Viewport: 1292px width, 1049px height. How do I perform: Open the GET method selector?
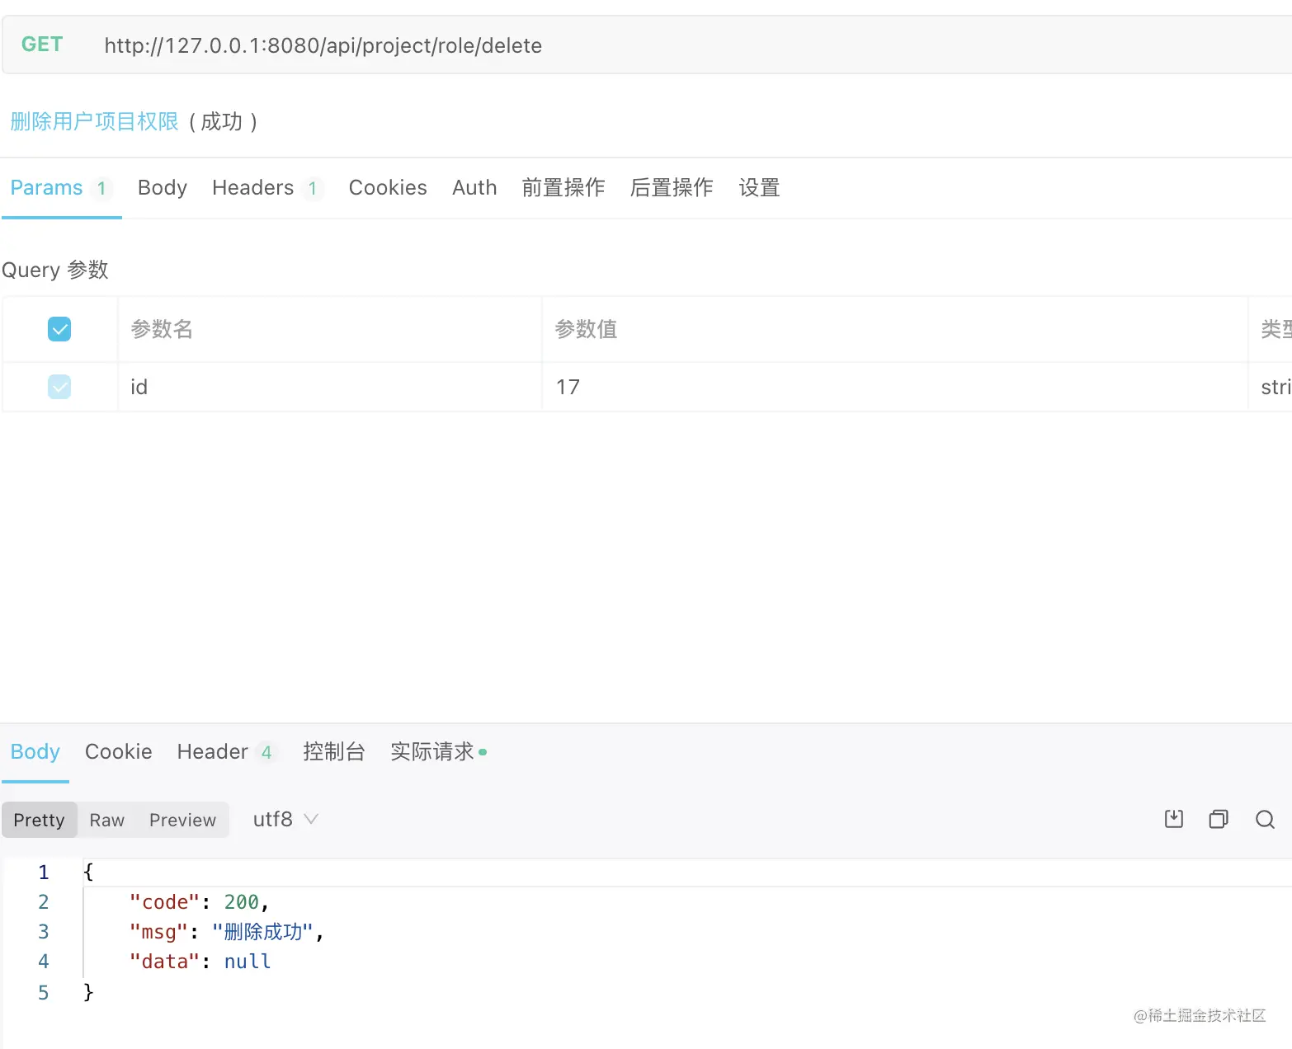click(x=42, y=45)
